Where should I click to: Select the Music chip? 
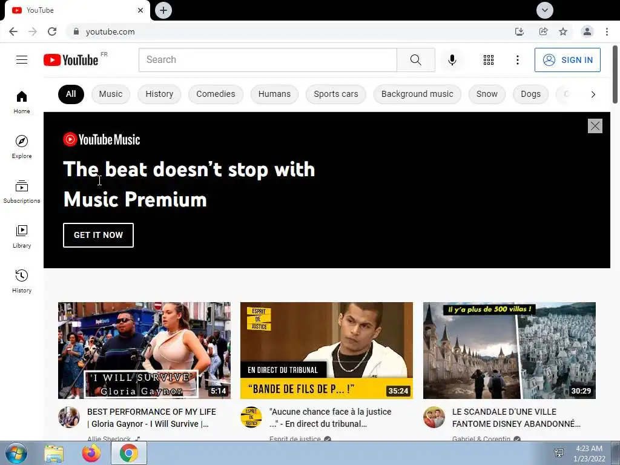pyautogui.click(x=111, y=94)
